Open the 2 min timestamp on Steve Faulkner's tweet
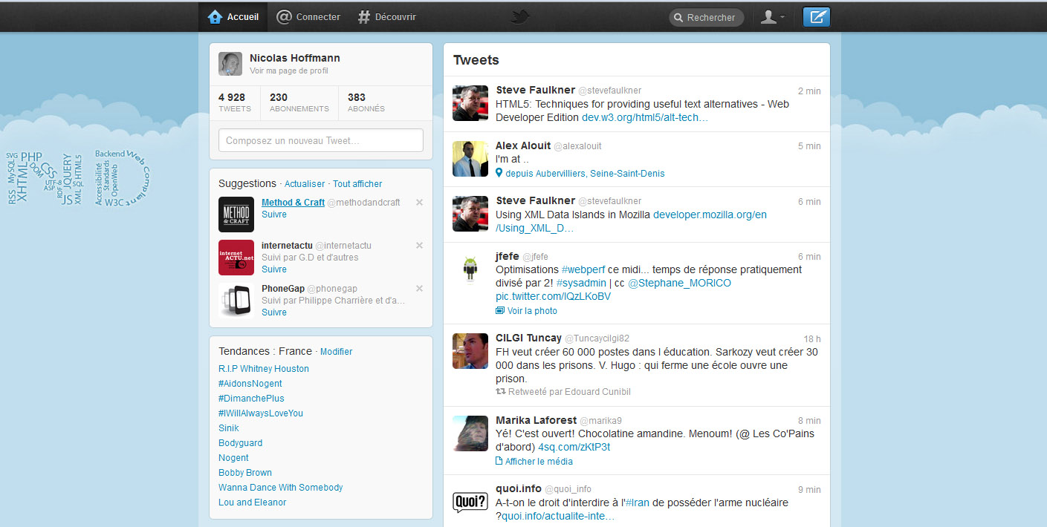This screenshot has width=1047, height=527. 809,91
